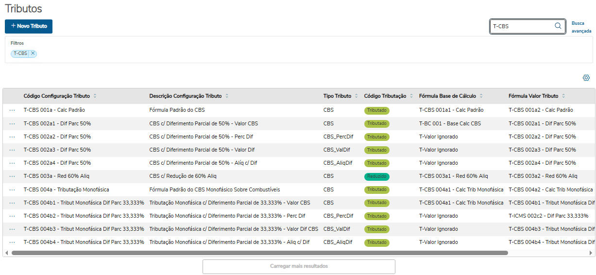The width and height of the screenshot is (596, 275).
Task: Click the horizontal scrollbar thumb
Action: [x=259, y=253]
